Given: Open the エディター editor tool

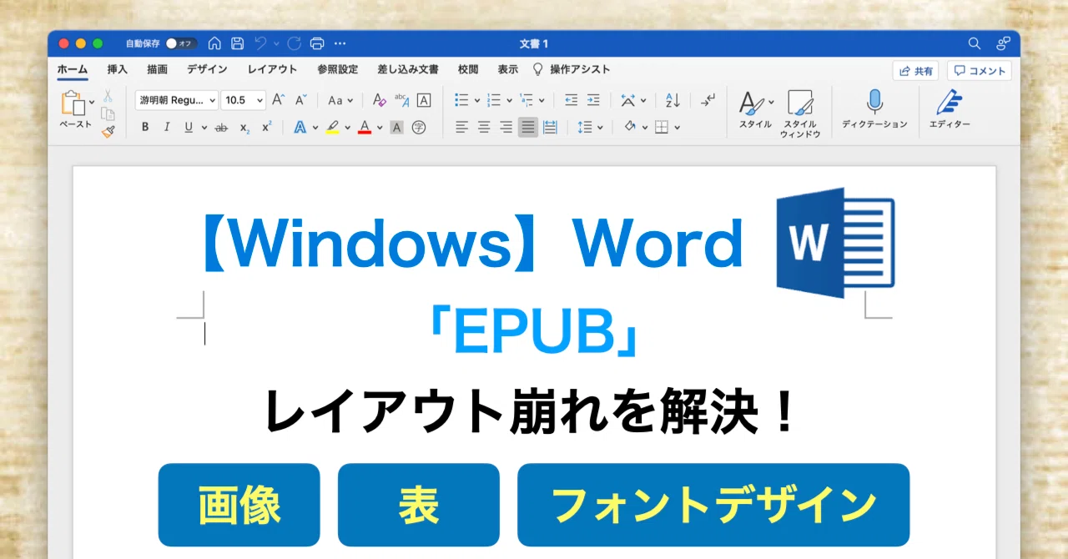Looking at the screenshot, I should [x=950, y=109].
